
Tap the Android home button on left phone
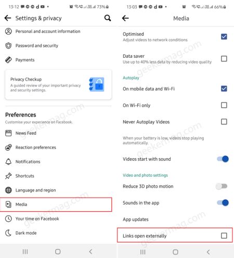[x=58, y=252]
